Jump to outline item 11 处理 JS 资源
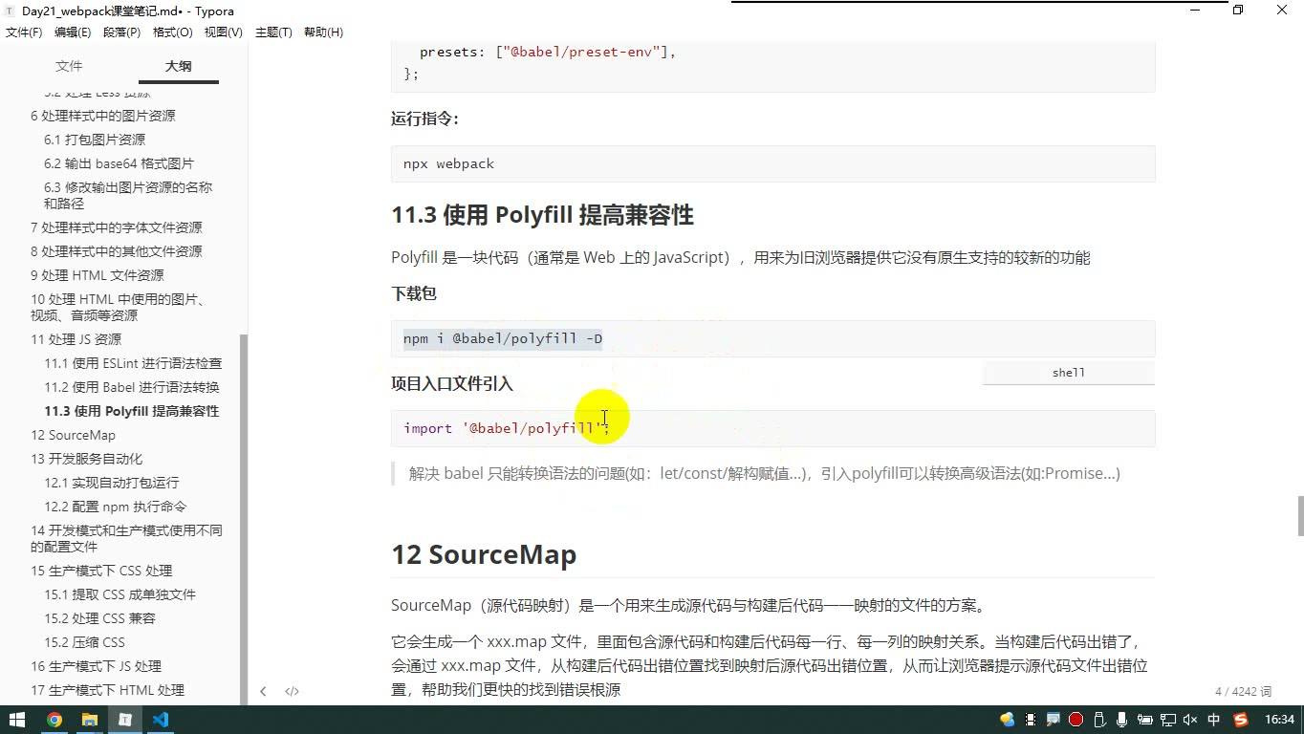1304x734 pixels. pyautogui.click(x=76, y=339)
